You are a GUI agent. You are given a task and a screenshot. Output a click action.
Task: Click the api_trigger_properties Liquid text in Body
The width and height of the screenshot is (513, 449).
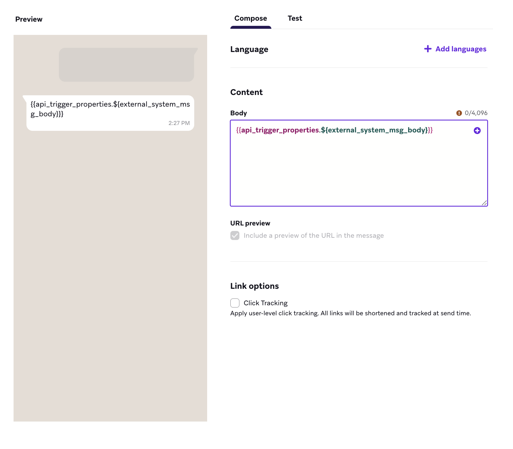[280, 130]
